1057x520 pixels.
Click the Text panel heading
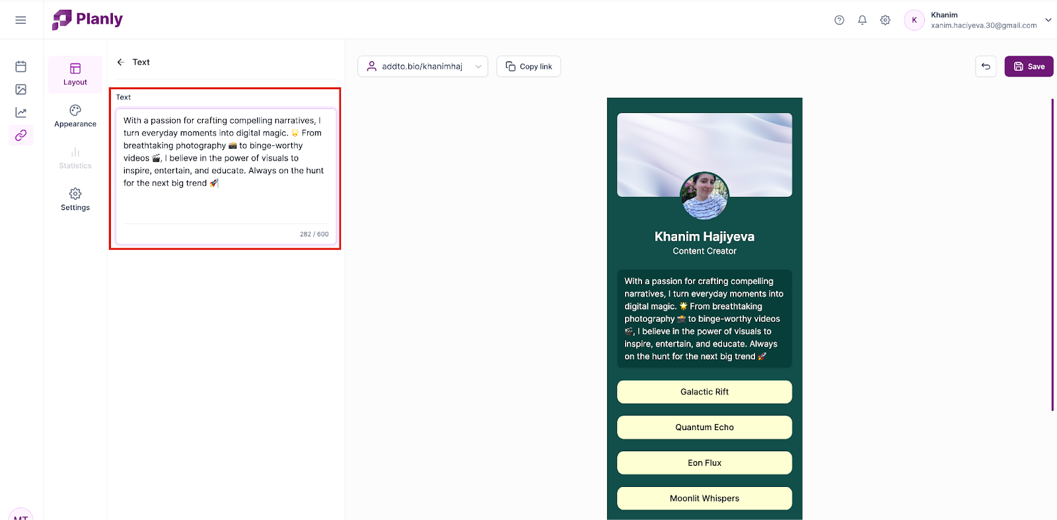pos(141,62)
